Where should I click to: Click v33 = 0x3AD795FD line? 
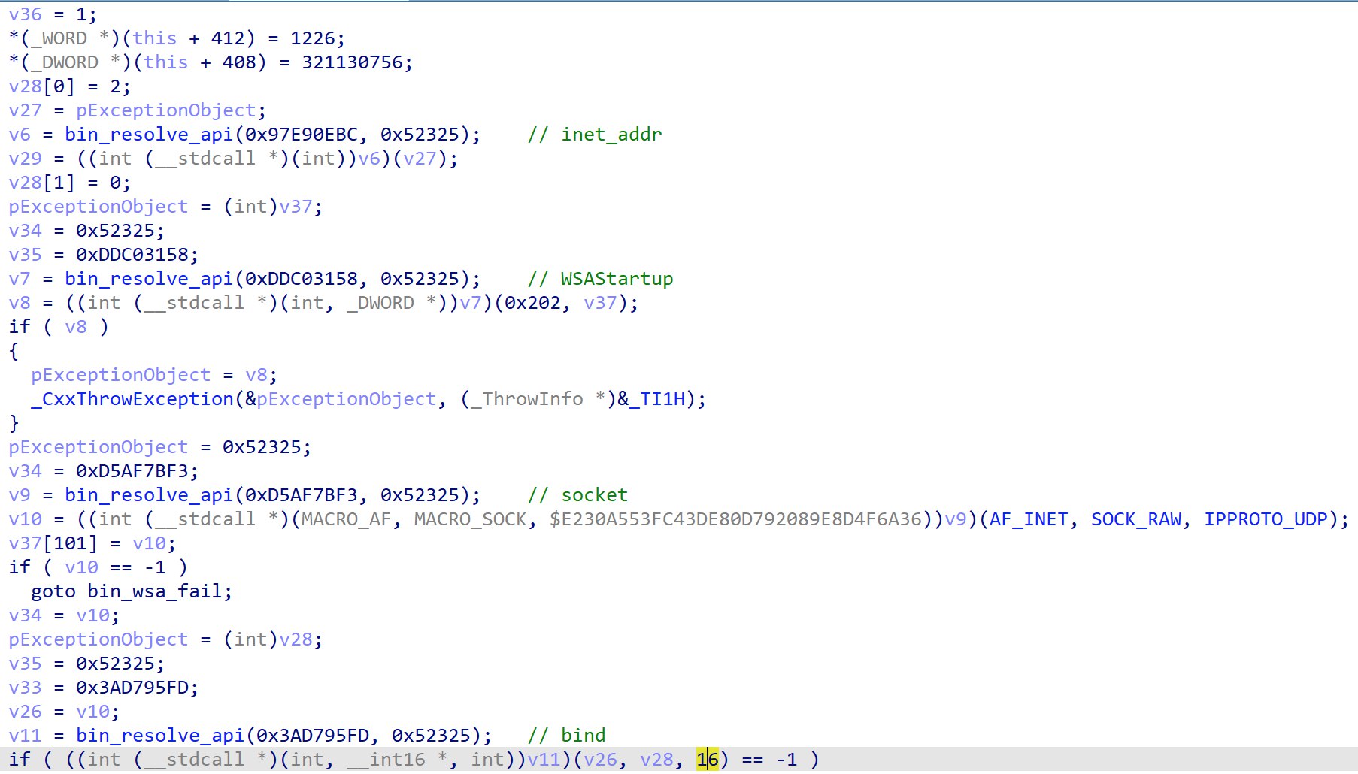click(x=104, y=688)
